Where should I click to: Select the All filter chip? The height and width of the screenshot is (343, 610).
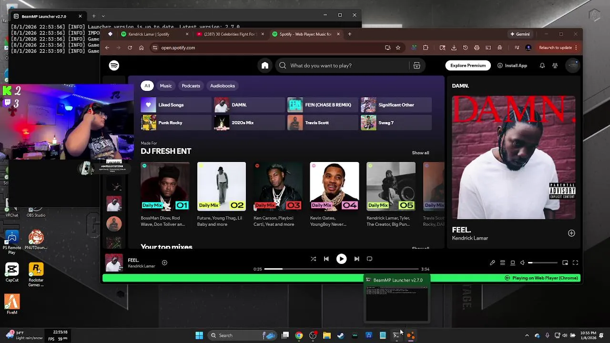click(x=147, y=86)
